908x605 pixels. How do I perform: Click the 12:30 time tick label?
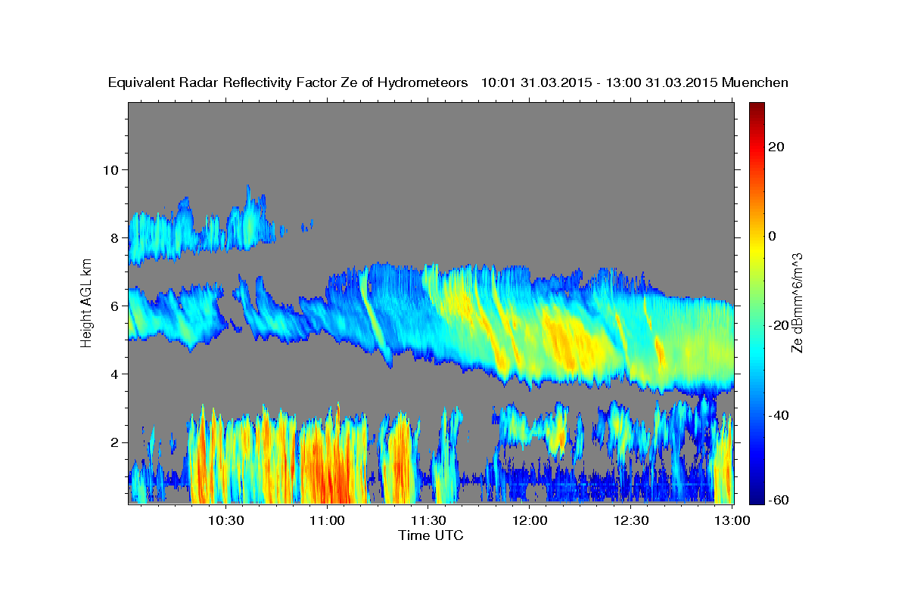632,521
